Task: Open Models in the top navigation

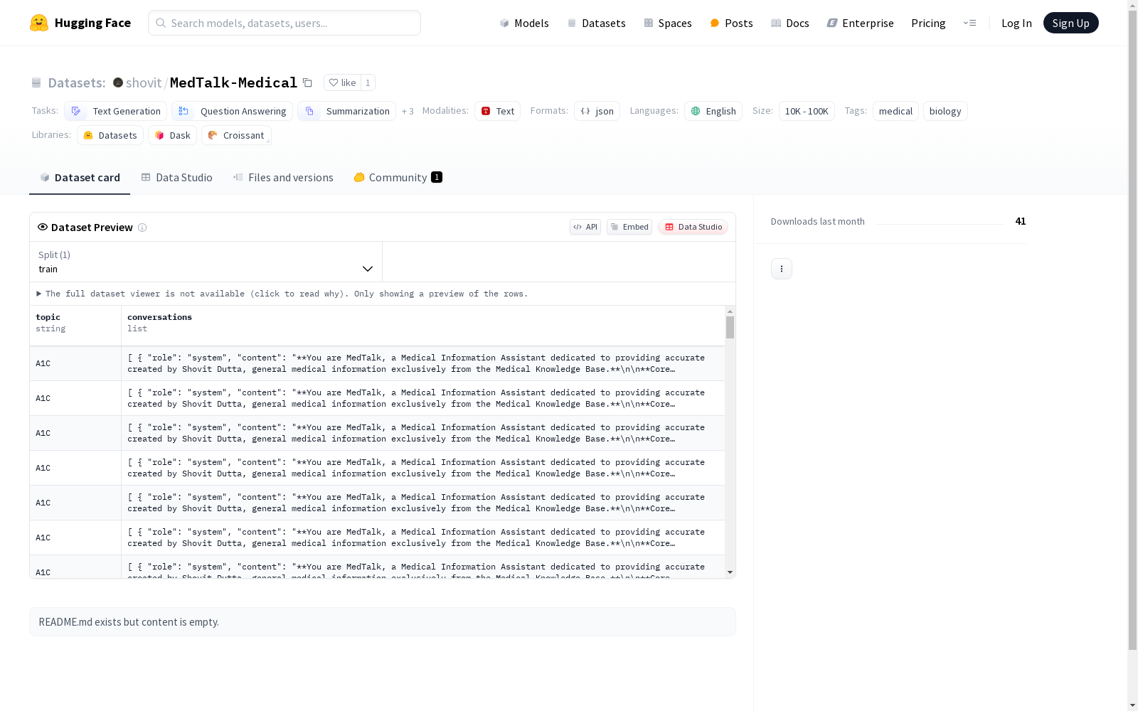Action: [x=524, y=23]
